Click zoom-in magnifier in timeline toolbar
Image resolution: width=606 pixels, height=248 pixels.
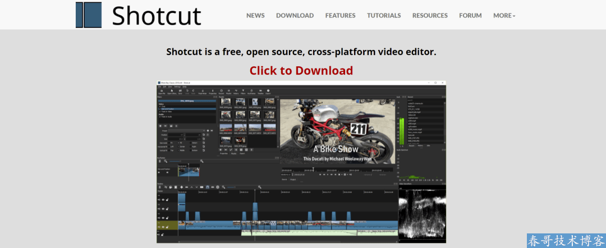pyautogui.click(x=259, y=187)
